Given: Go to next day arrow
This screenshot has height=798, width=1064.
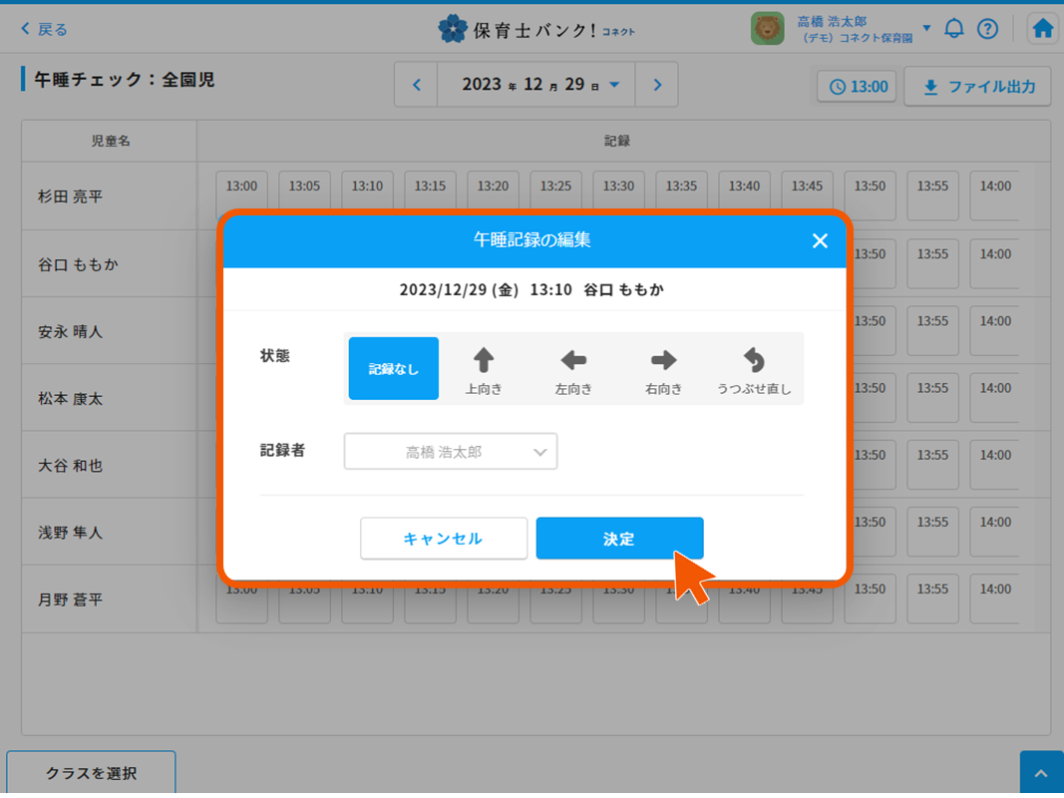Looking at the screenshot, I should (x=657, y=85).
